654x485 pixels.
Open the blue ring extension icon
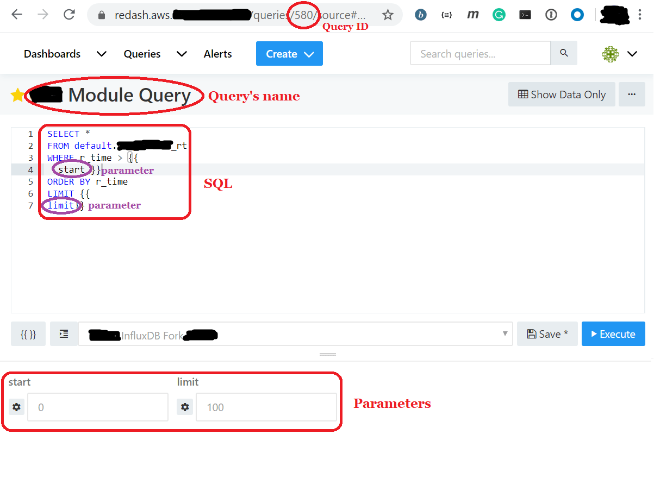(x=577, y=15)
